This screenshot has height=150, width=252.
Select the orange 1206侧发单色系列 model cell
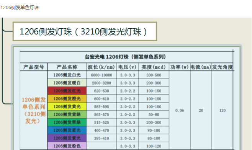[34, 110]
